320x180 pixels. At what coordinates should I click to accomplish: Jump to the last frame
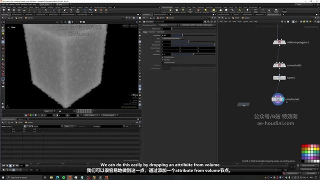point(17,165)
